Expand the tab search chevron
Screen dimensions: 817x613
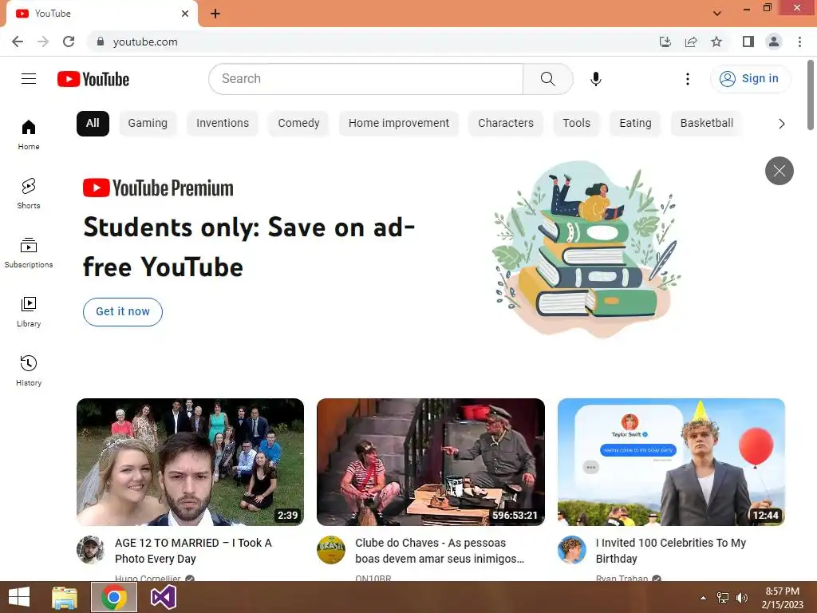click(x=717, y=13)
